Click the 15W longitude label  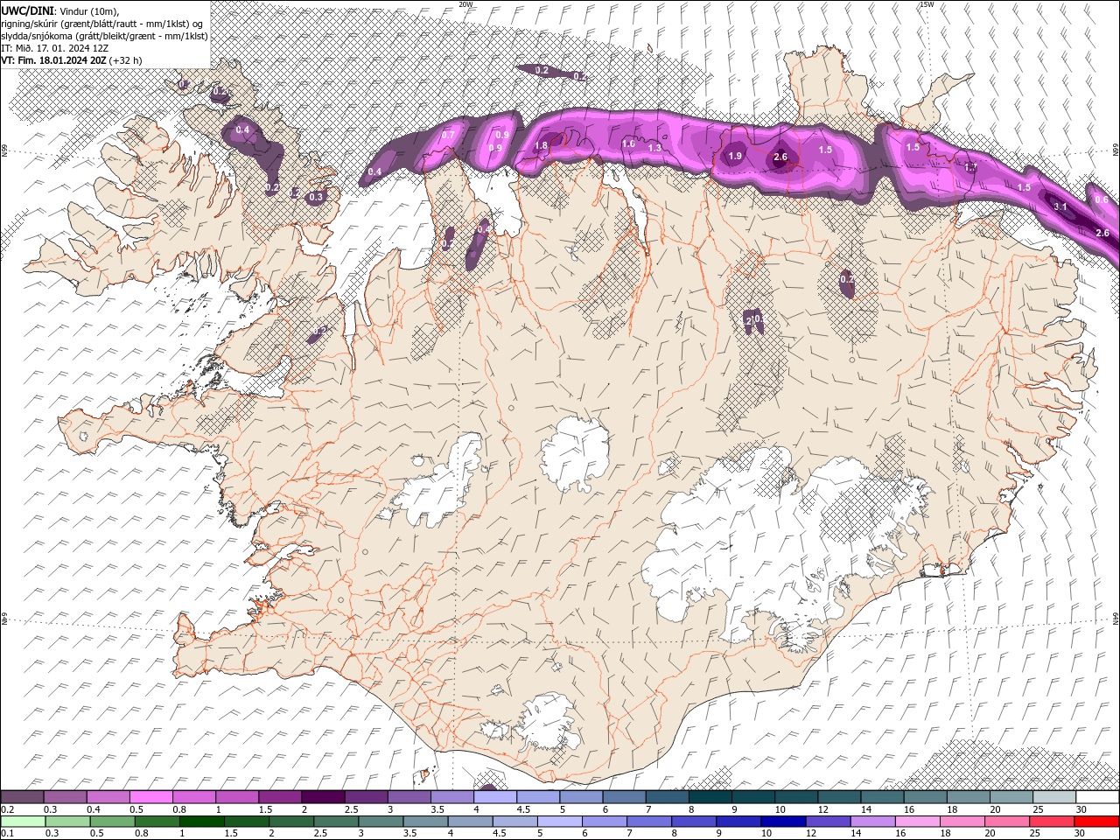tap(926, 4)
